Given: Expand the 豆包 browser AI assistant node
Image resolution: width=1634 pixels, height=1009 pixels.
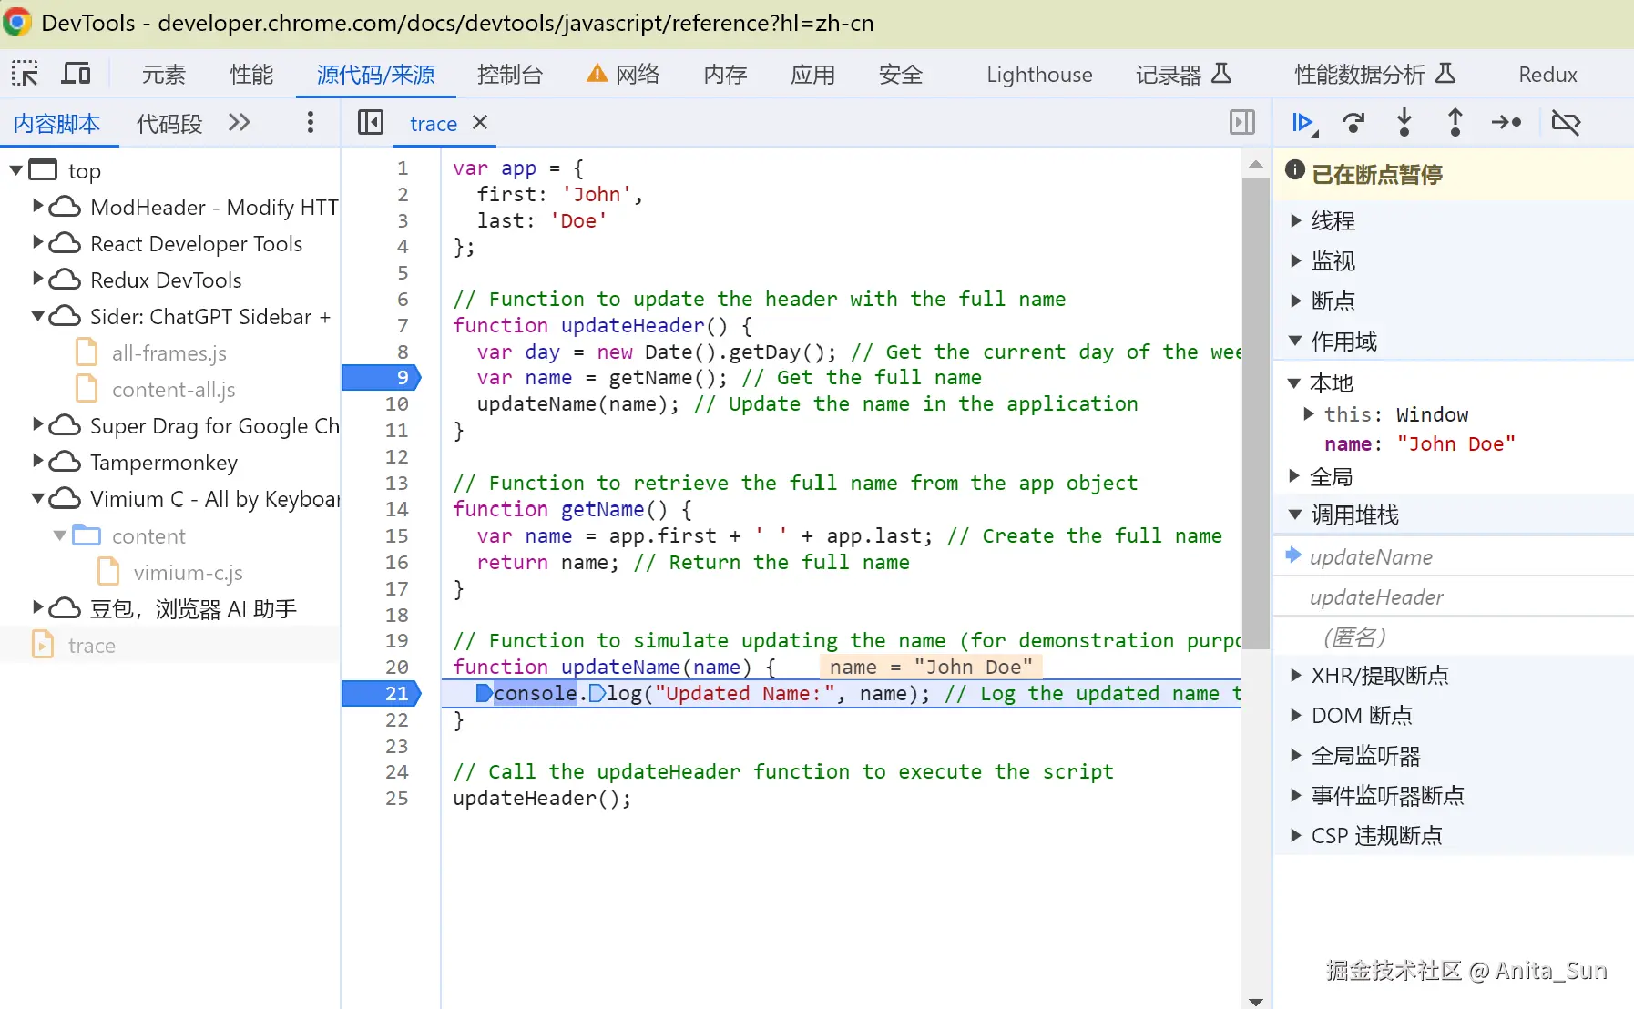Looking at the screenshot, I should [38, 607].
